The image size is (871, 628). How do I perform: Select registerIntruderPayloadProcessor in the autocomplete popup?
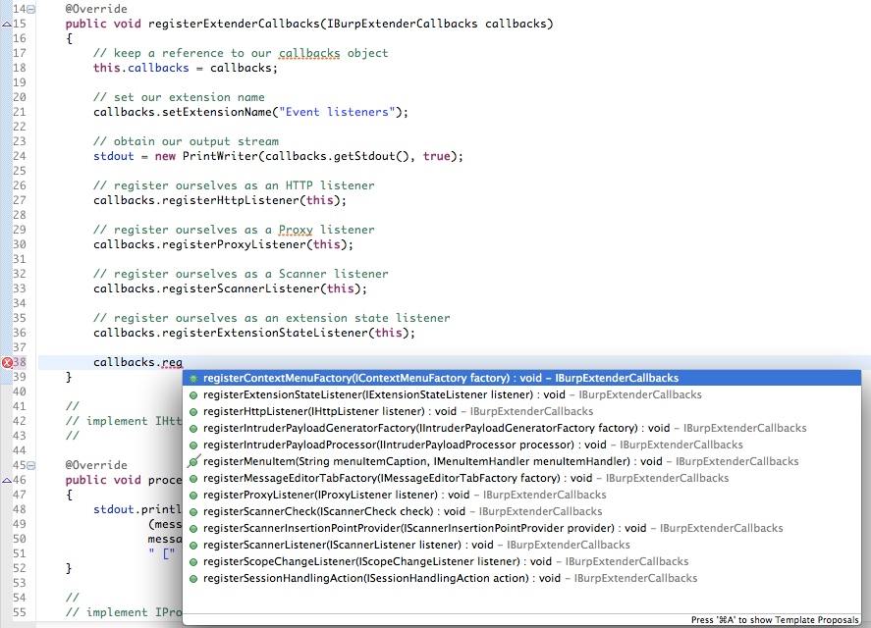(x=393, y=445)
